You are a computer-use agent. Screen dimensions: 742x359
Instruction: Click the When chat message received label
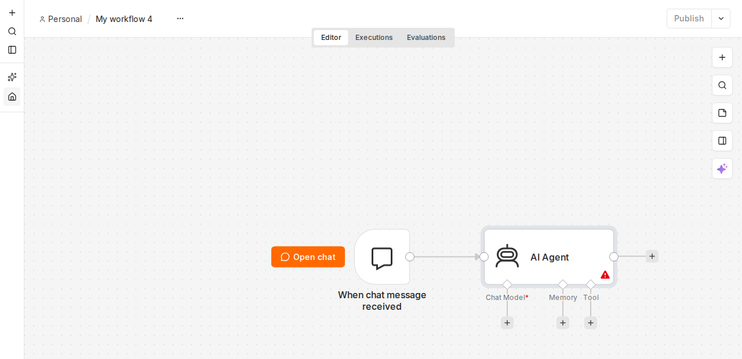point(382,301)
